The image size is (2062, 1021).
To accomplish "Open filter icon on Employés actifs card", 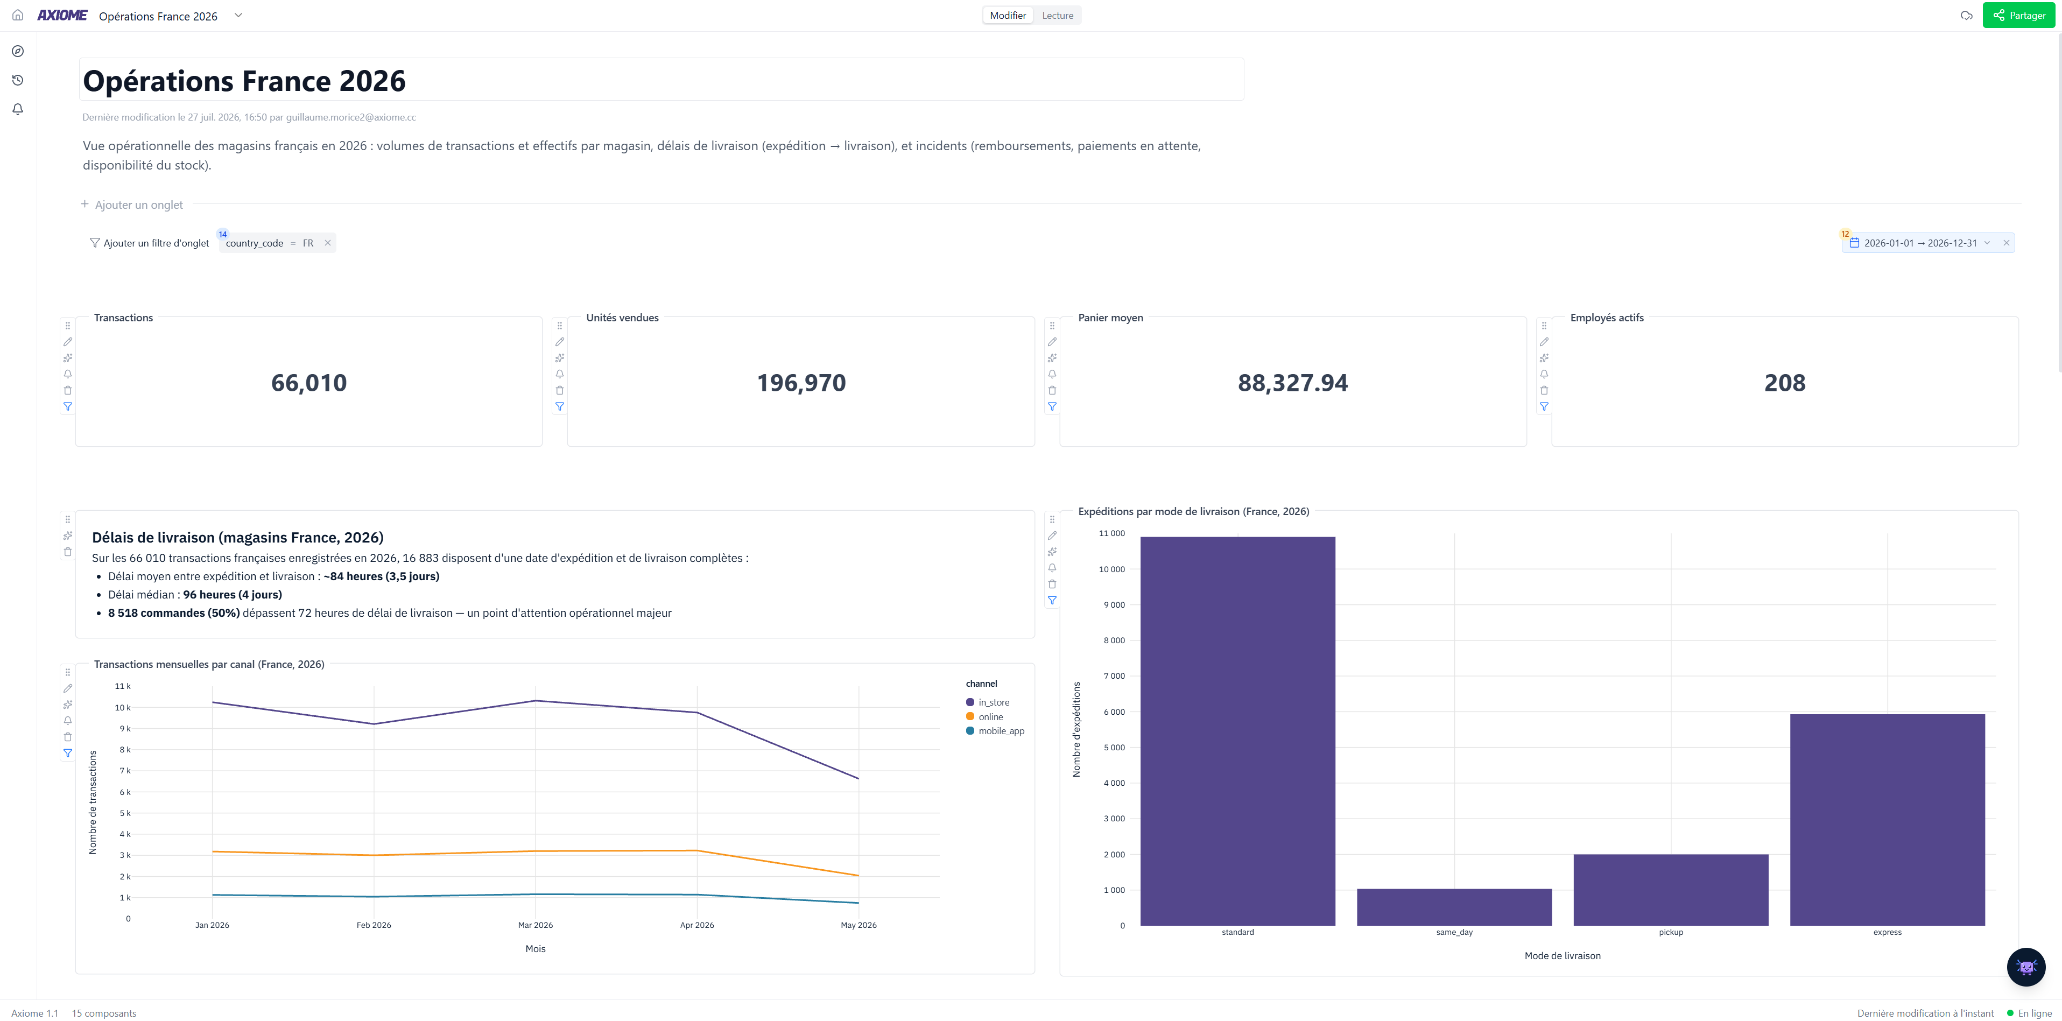I will click(x=1544, y=406).
